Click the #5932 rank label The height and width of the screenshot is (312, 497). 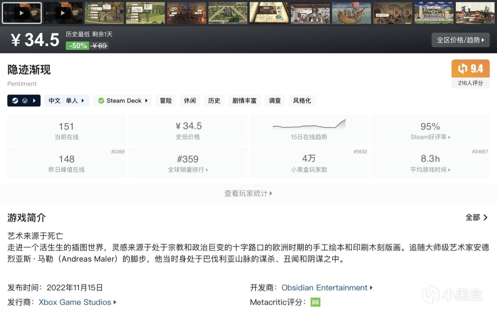click(x=360, y=152)
